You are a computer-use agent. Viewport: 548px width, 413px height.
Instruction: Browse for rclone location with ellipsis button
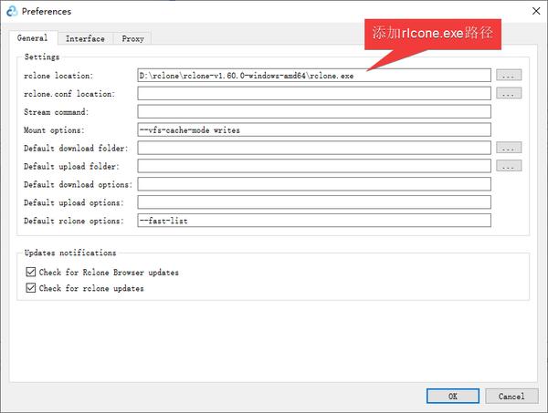click(509, 75)
